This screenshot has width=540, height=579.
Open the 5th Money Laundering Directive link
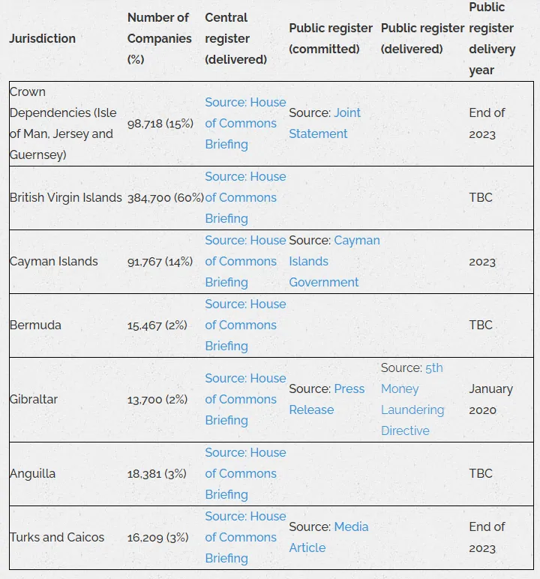click(x=412, y=400)
